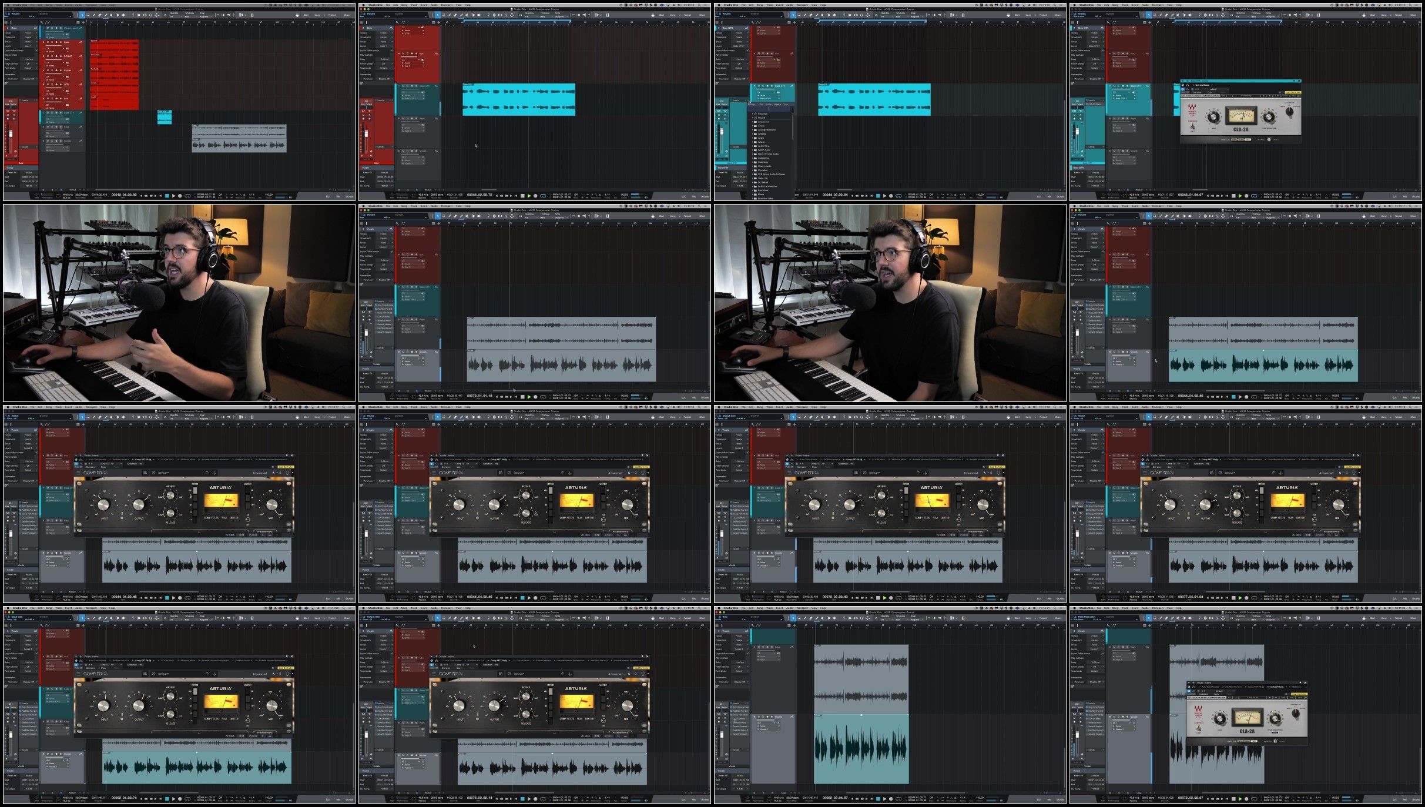Image resolution: width=1425 pixels, height=807 pixels.
Task: Click Stop in the red-clips frame transport
Action: [x=167, y=196]
